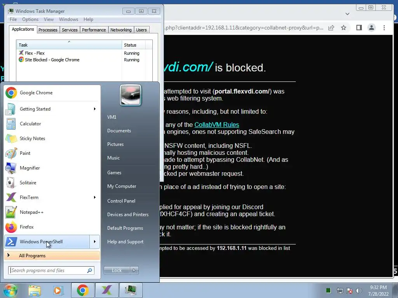Click the Windows Start orb

pyautogui.click(x=10, y=290)
